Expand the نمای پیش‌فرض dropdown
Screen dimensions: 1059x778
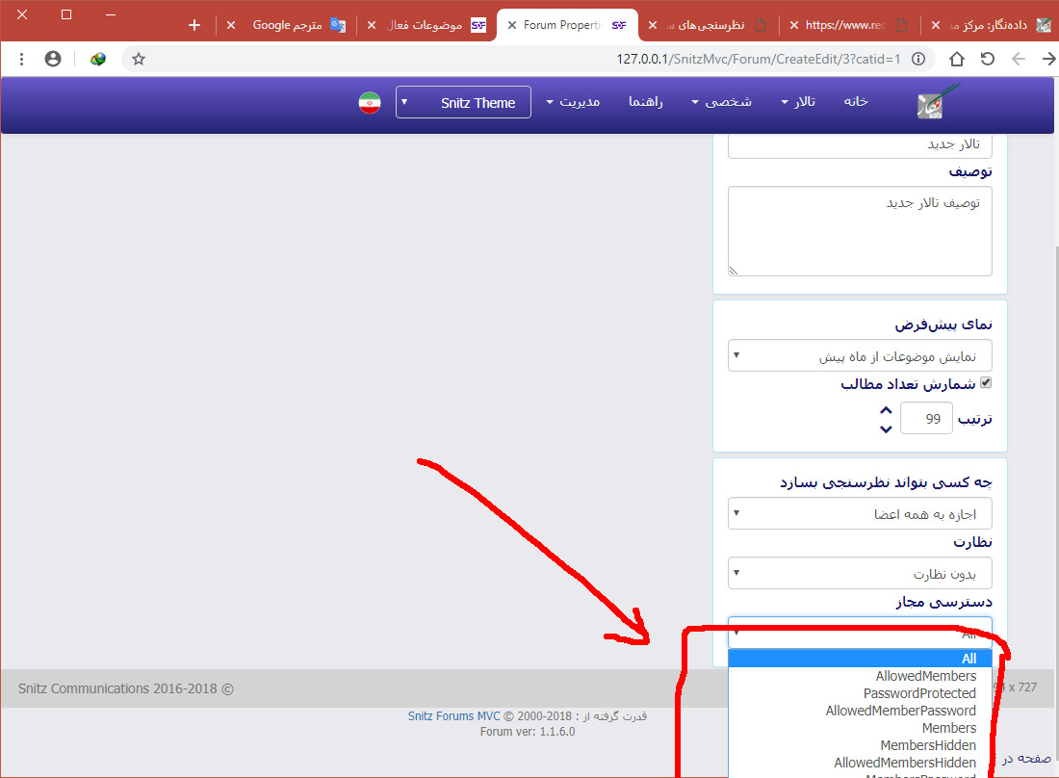click(x=860, y=356)
